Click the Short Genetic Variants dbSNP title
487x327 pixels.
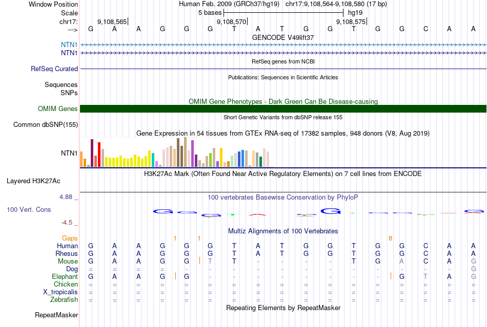tap(283, 117)
